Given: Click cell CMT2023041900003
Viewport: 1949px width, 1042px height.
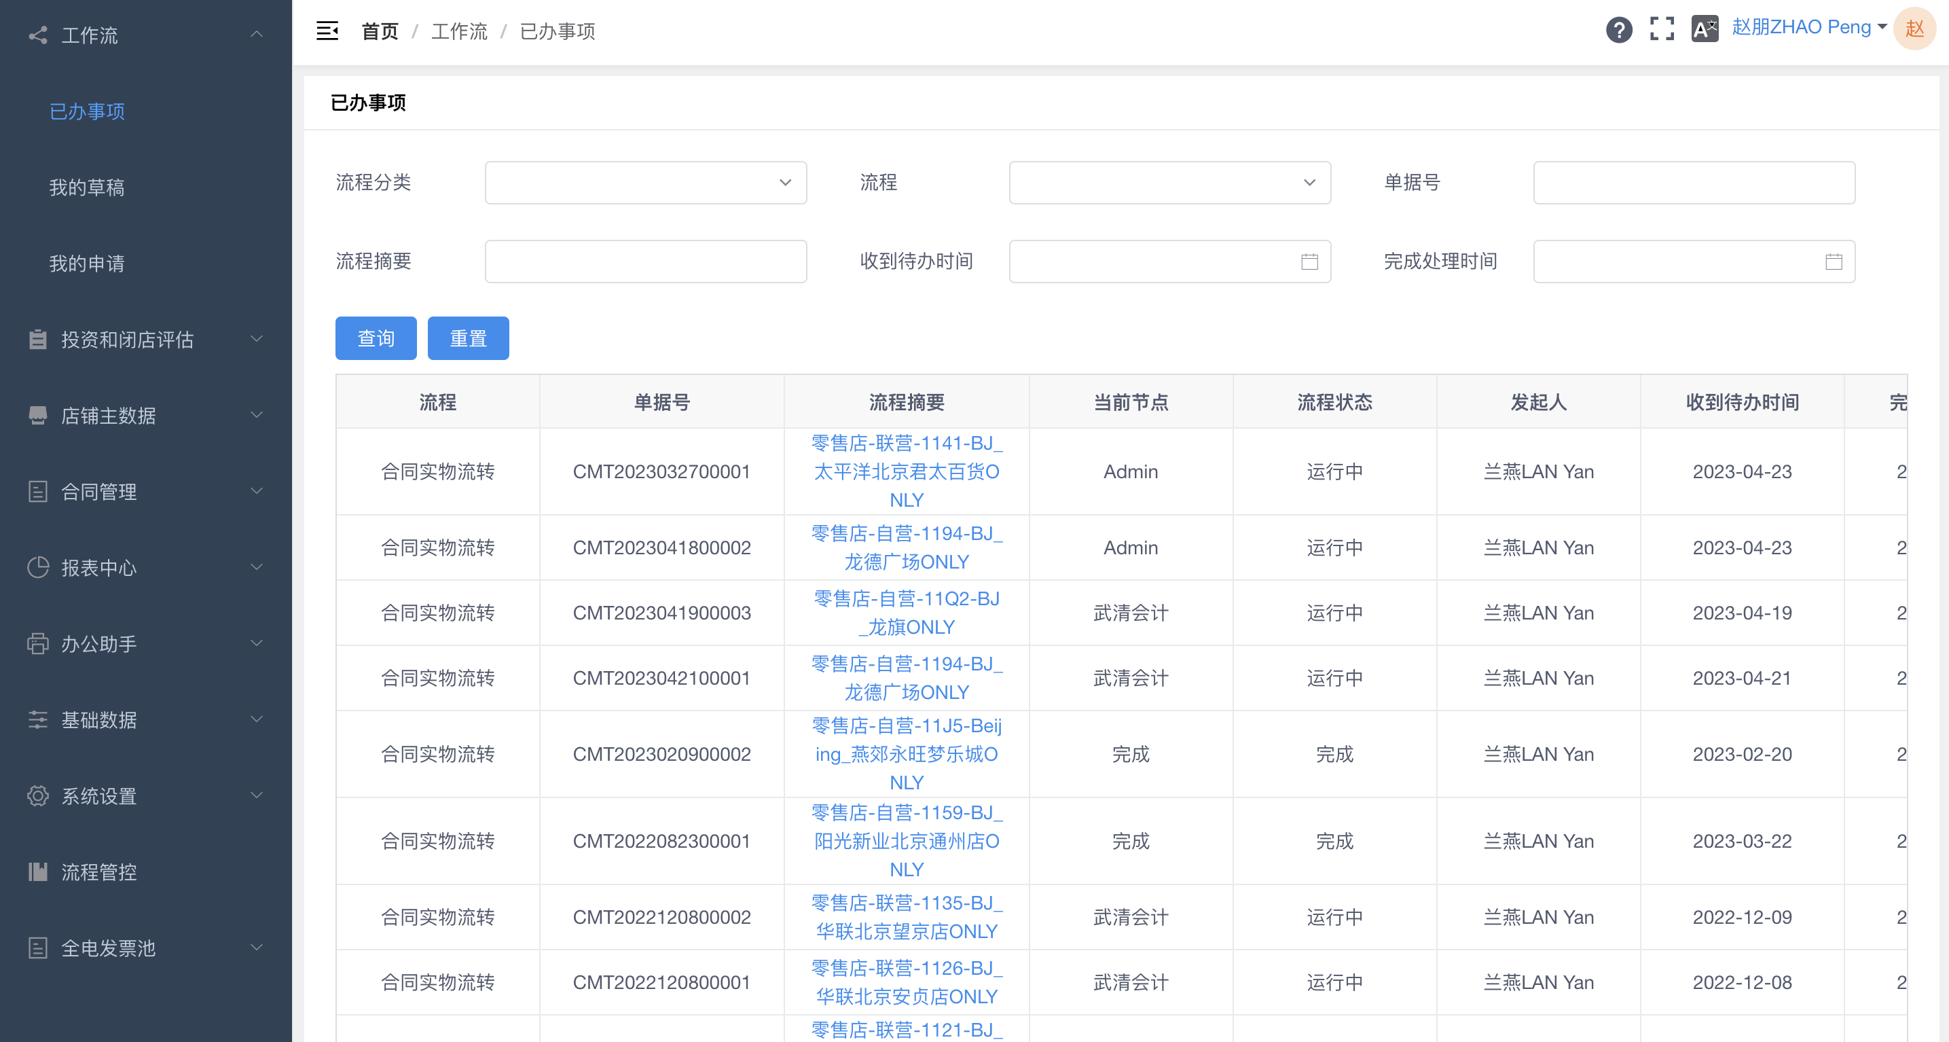Looking at the screenshot, I should (661, 613).
